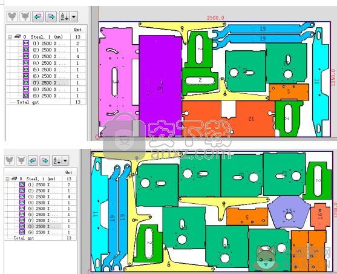Click first greyed funnel icon in upper toolbar
Screen dimensions: 337x274
point(12,16)
